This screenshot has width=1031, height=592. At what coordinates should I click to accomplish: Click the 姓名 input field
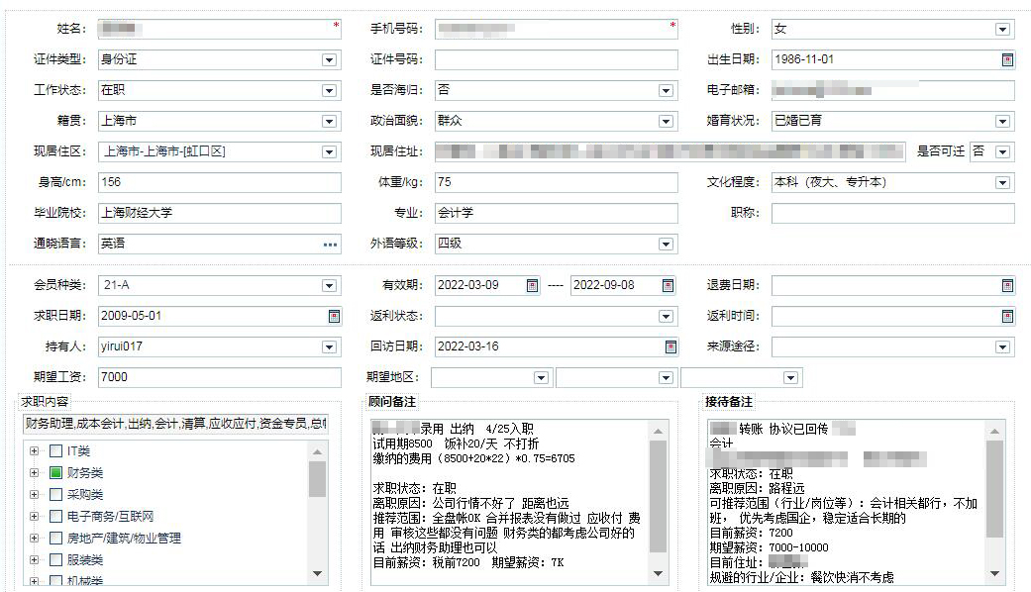click(x=220, y=29)
